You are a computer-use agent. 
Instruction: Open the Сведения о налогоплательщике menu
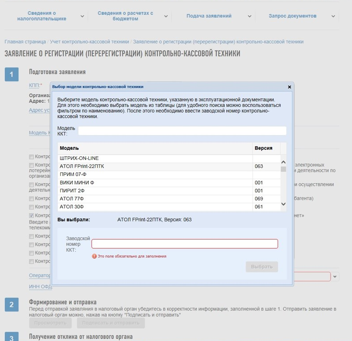[x=42, y=16]
